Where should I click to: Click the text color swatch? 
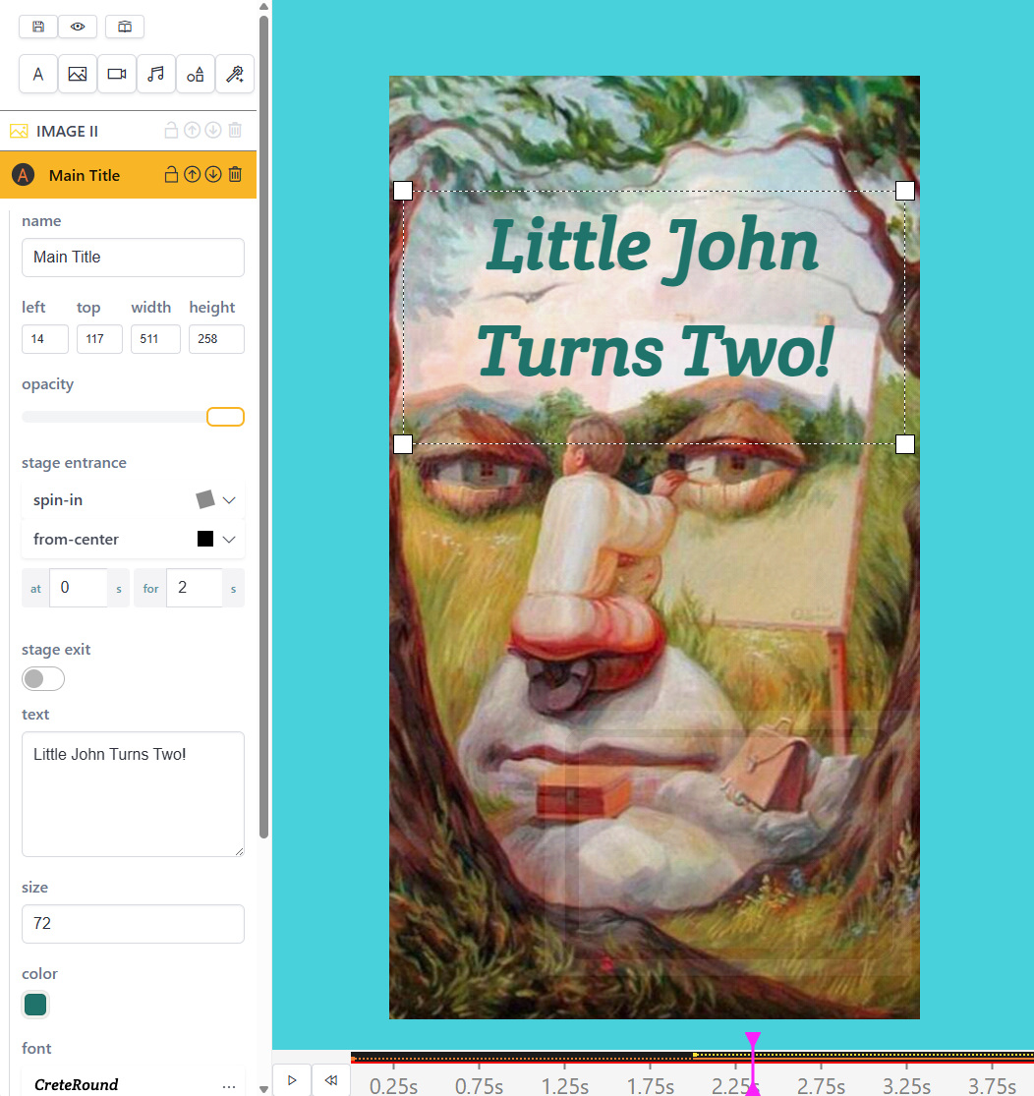click(x=35, y=1005)
